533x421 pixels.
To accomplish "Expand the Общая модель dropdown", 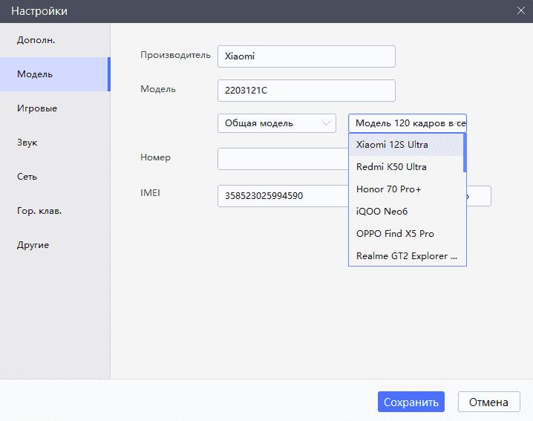I will pyautogui.click(x=276, y=123).
